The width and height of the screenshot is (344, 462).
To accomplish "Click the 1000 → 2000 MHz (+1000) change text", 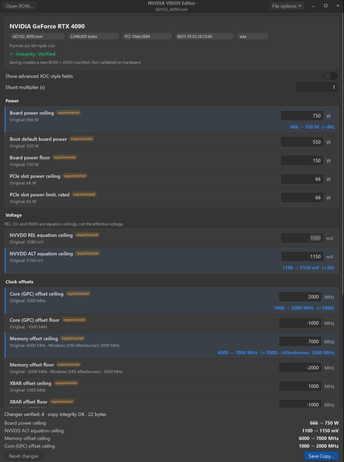I will tap(304, 308).
